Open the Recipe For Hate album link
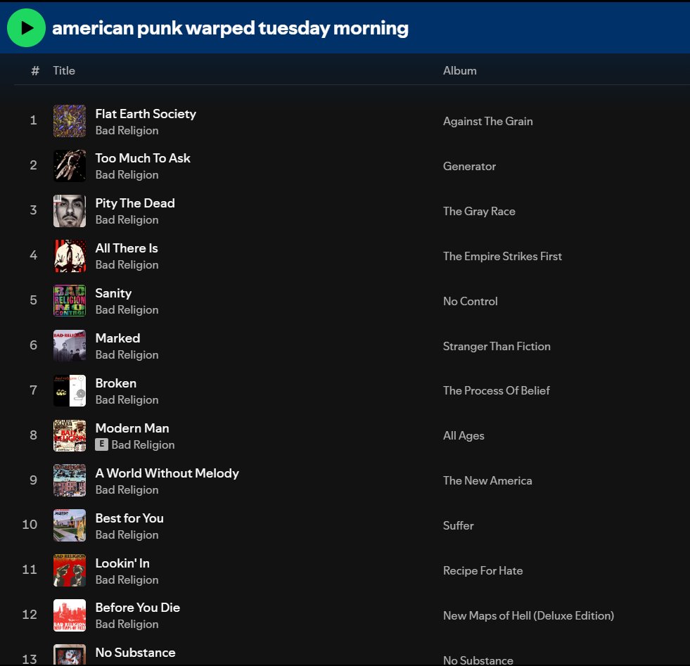690x666 pixels. pyautogui.click(x=483, y=570)
